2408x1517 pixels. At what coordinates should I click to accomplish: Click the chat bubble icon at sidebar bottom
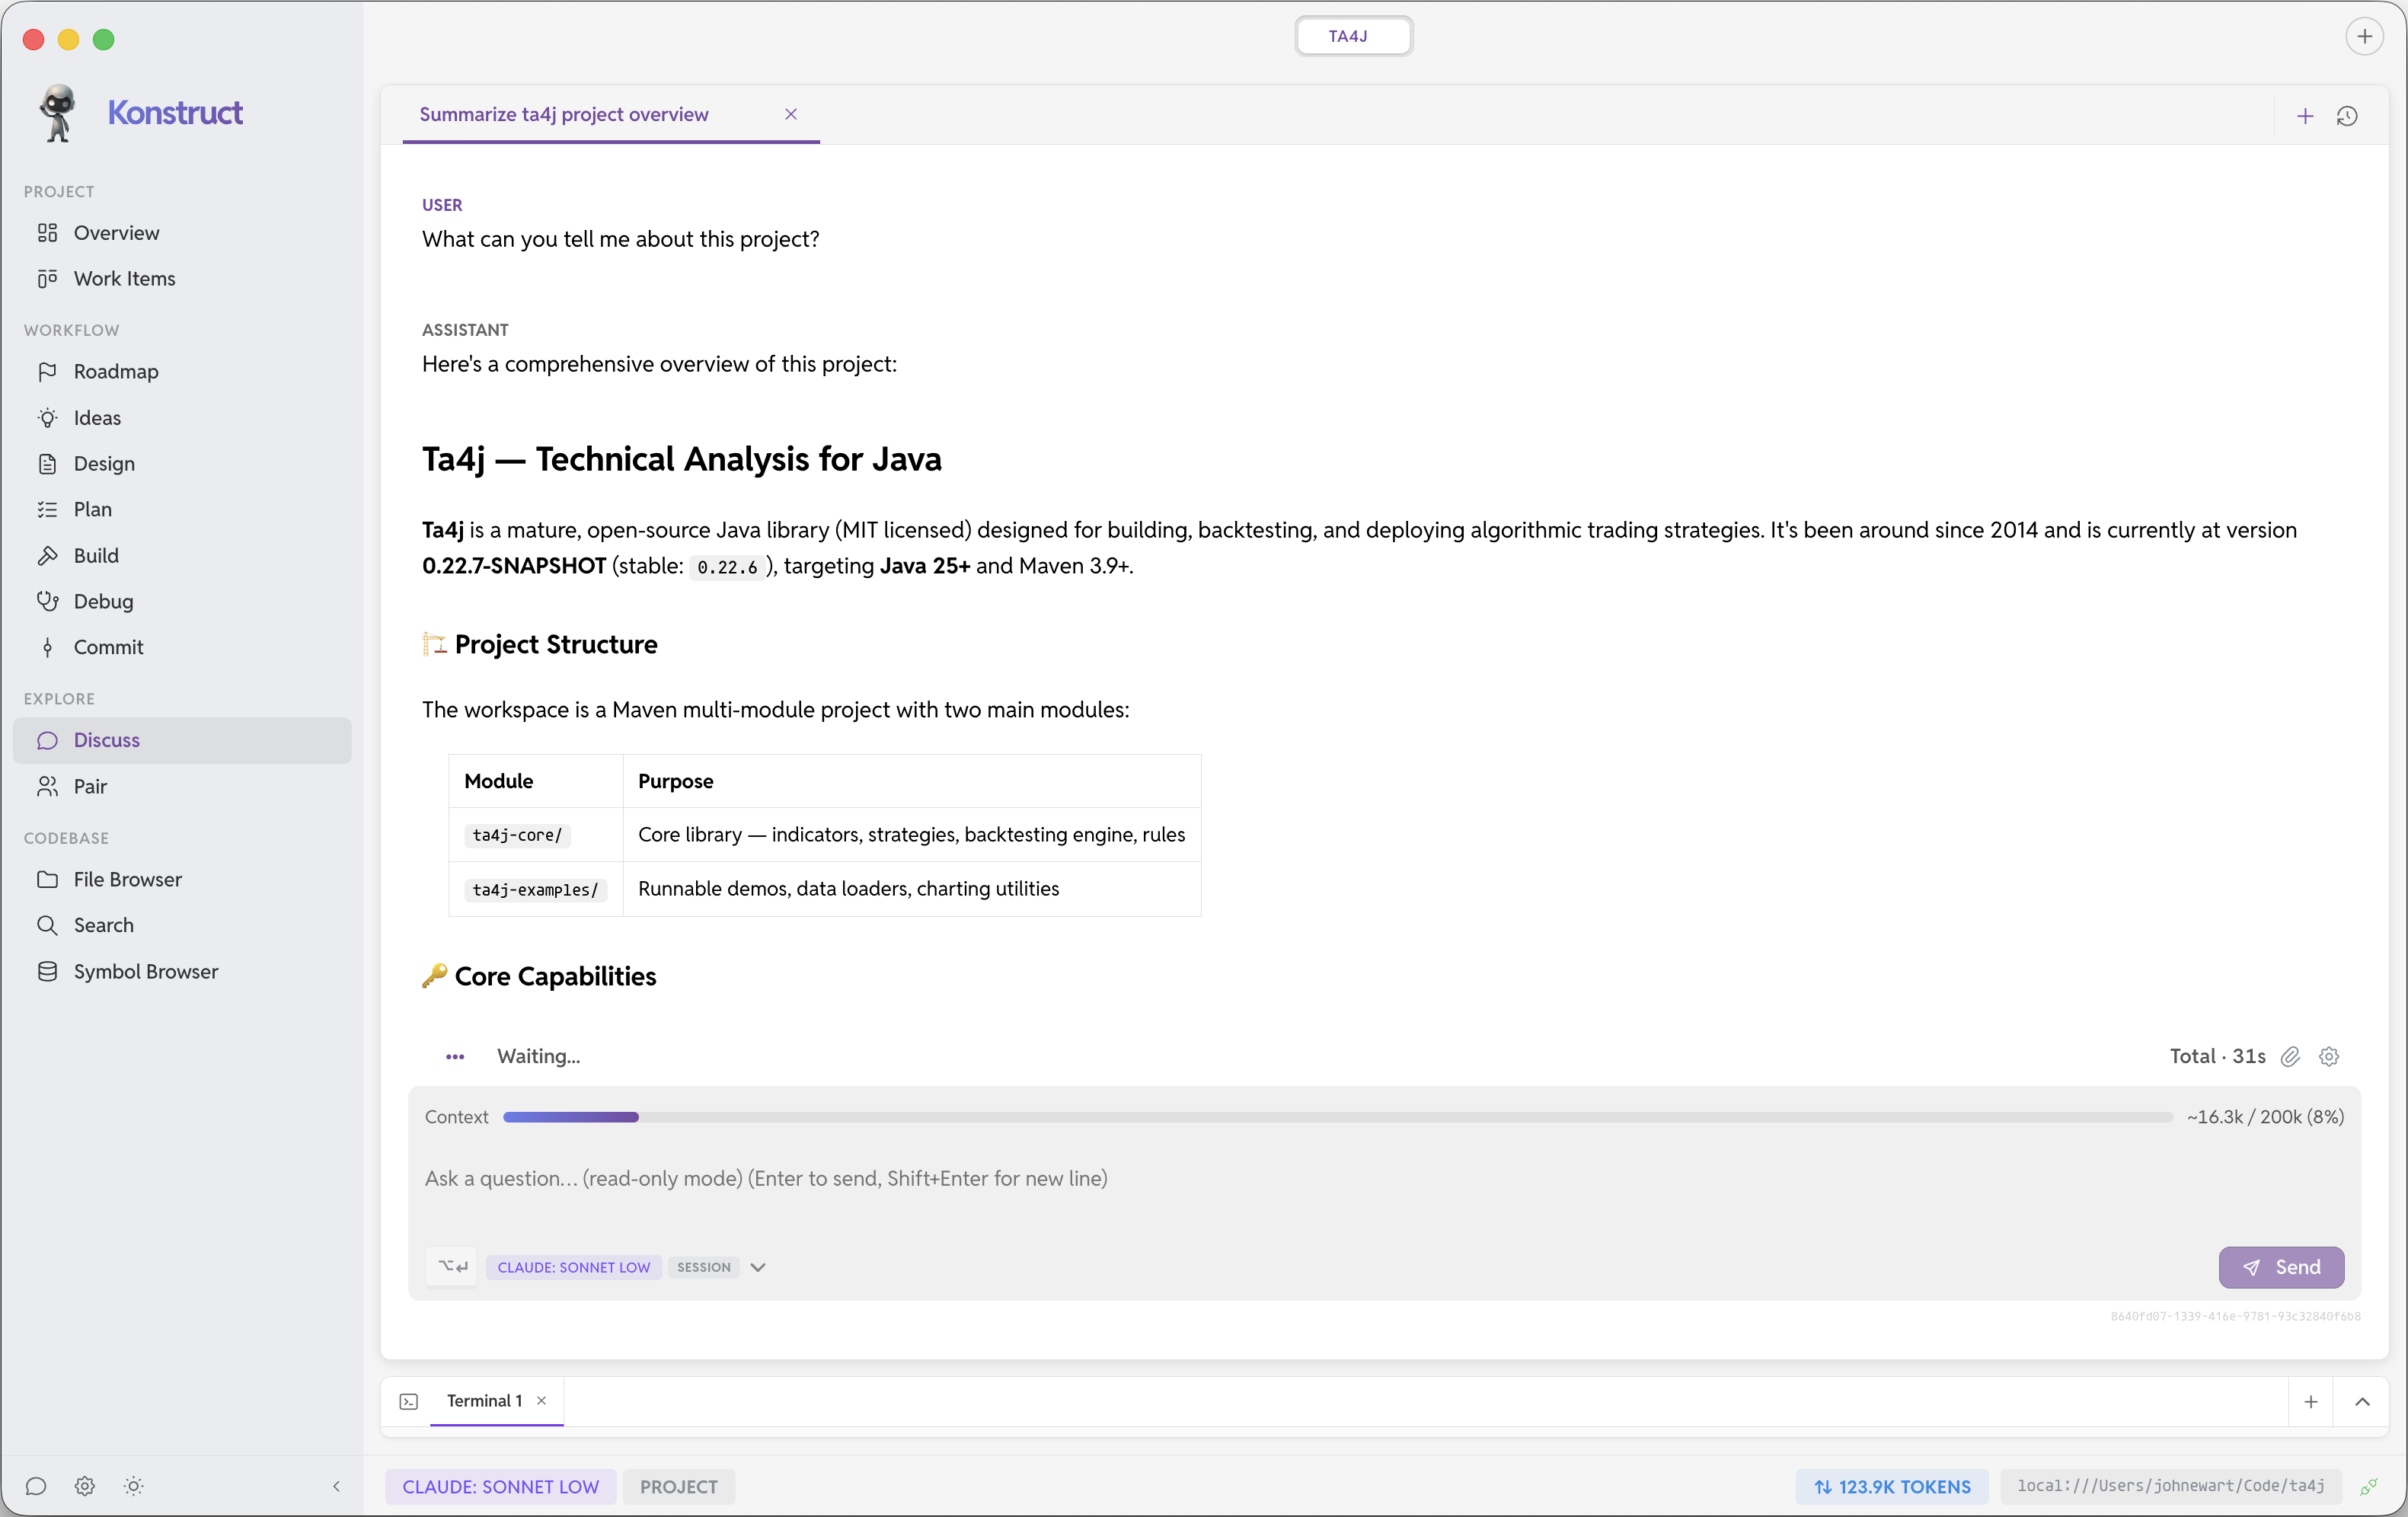click(36, 1486)
